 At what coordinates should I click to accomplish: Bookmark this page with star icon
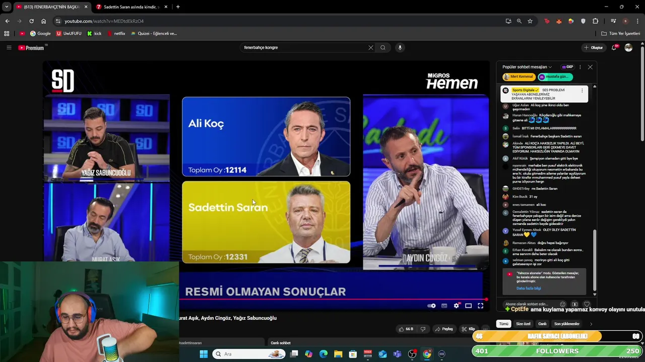530,21
